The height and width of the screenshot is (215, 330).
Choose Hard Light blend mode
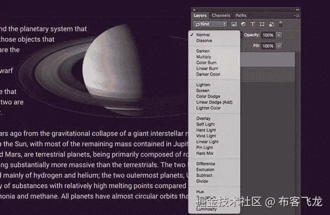click(214, 130)
